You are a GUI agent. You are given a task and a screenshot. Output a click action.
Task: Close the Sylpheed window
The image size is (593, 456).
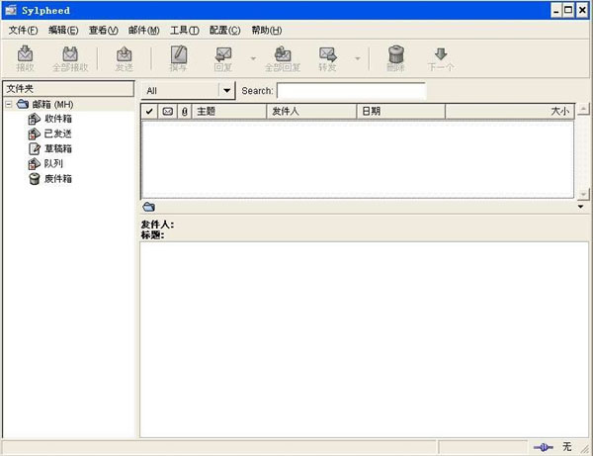pyautogui.click(x=582, y=10)
